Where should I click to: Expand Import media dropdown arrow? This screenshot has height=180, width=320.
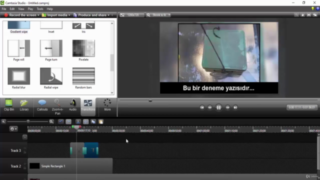click(x=69, y=15)
